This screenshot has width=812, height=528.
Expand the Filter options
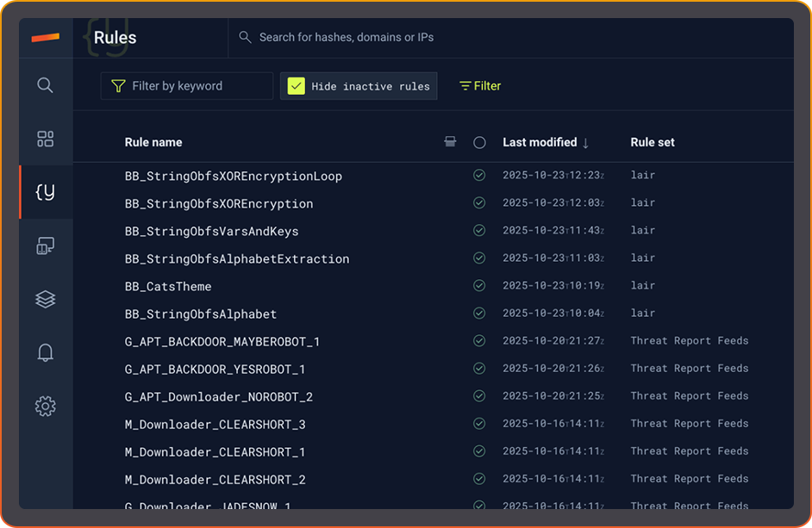pyautogui.click(x=480, y=86)
